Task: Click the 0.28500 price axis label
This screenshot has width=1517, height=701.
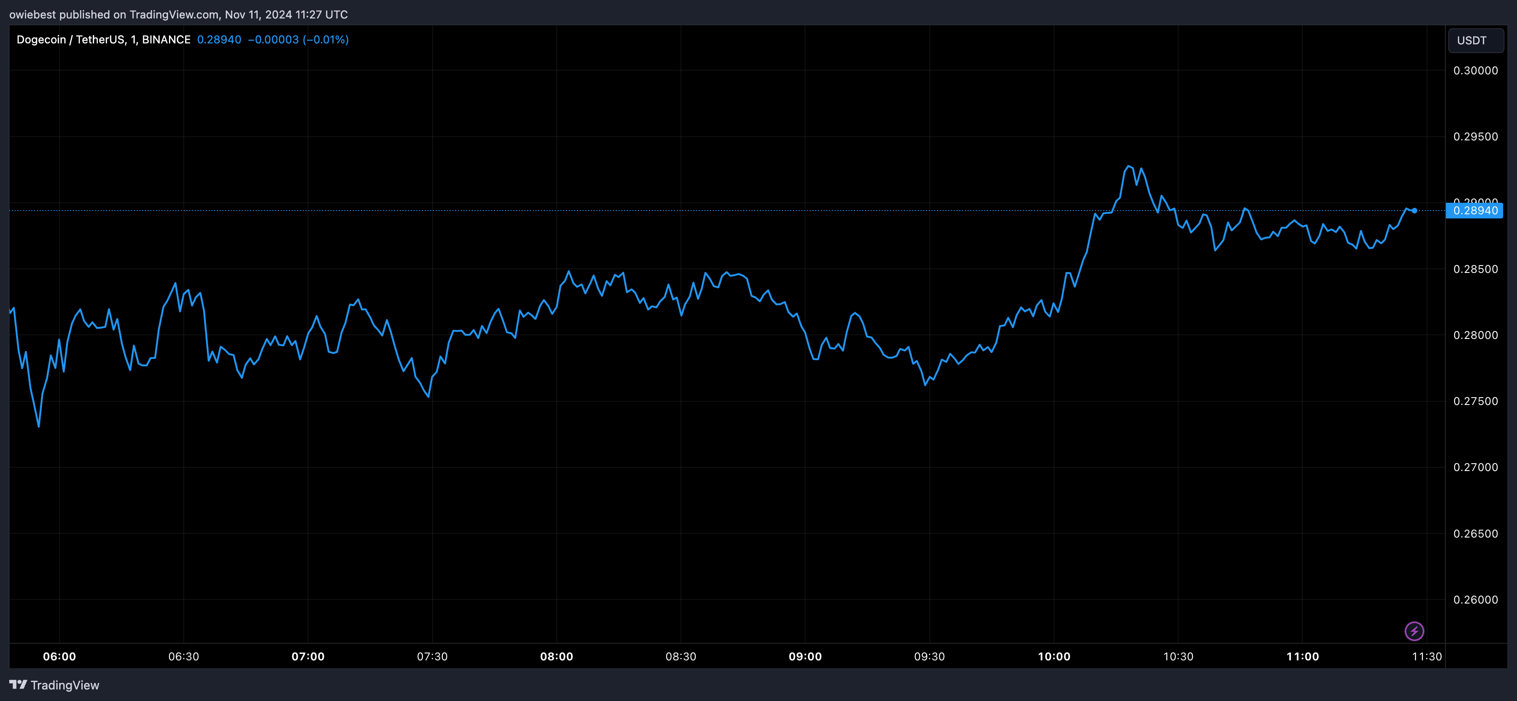Action: pos(1475,269)
